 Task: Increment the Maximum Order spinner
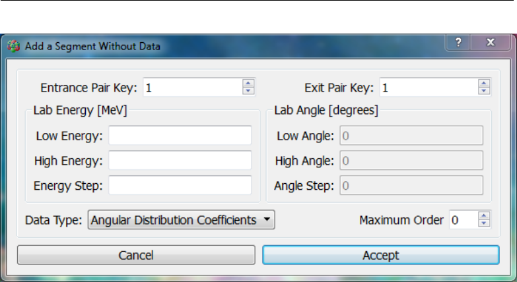pyautogui.click(x=484, y=215)
